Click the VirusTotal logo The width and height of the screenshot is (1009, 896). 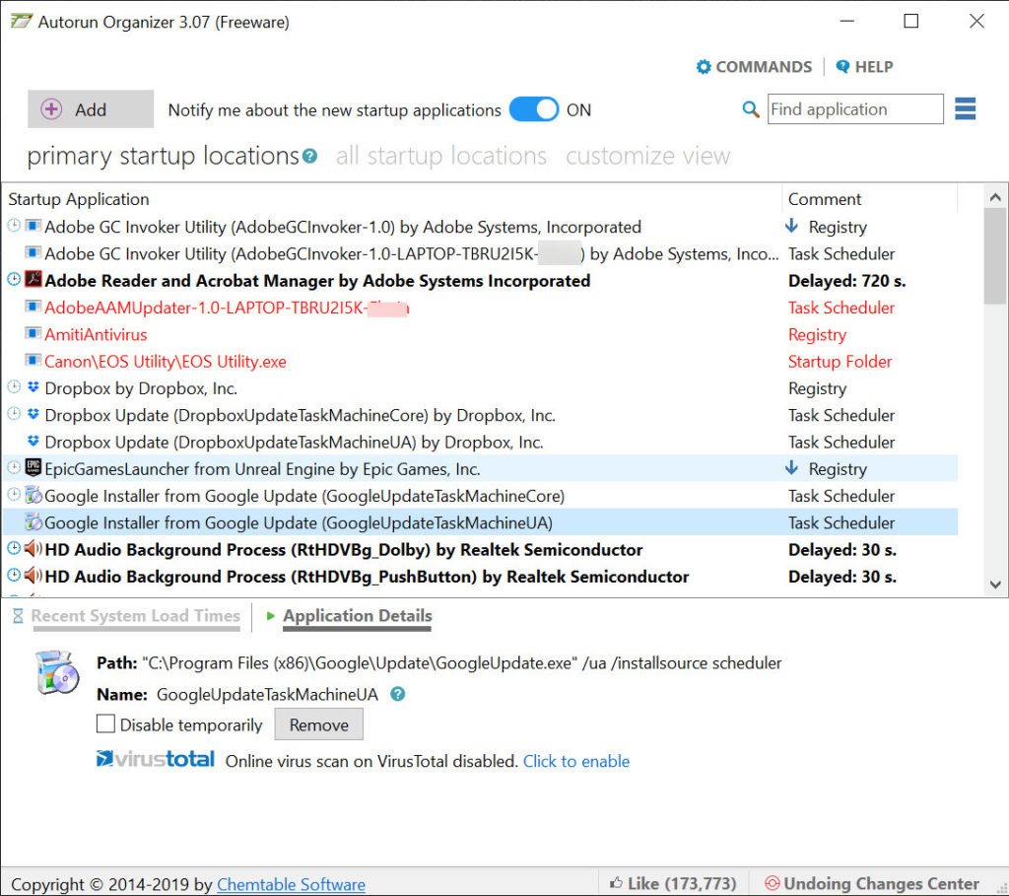(x=156, y=760)
